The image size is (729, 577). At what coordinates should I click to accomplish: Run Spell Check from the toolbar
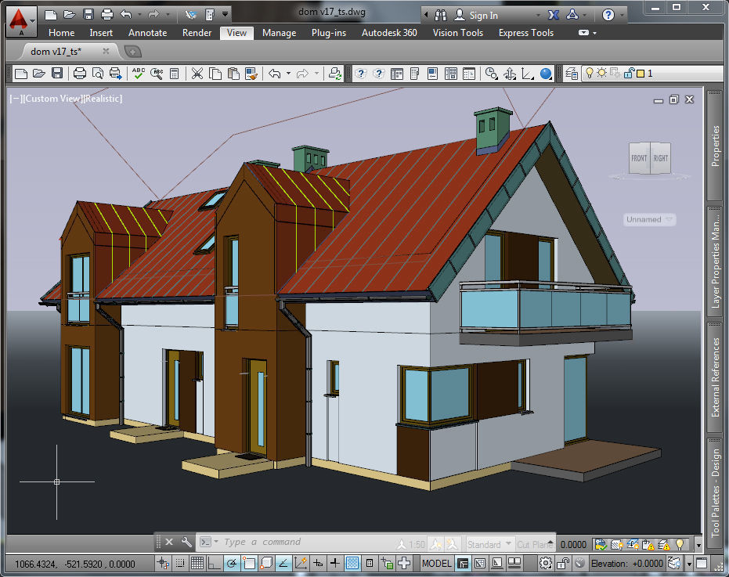140,73
